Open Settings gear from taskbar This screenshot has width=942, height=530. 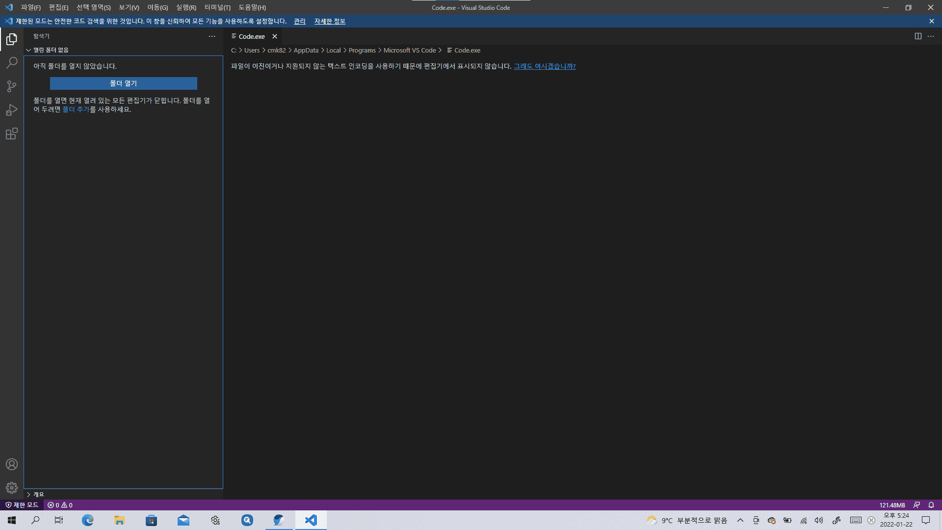[x=215, y=520]
